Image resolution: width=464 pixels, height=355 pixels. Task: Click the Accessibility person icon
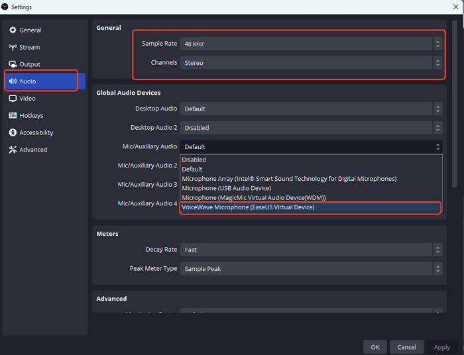point(13,132)
